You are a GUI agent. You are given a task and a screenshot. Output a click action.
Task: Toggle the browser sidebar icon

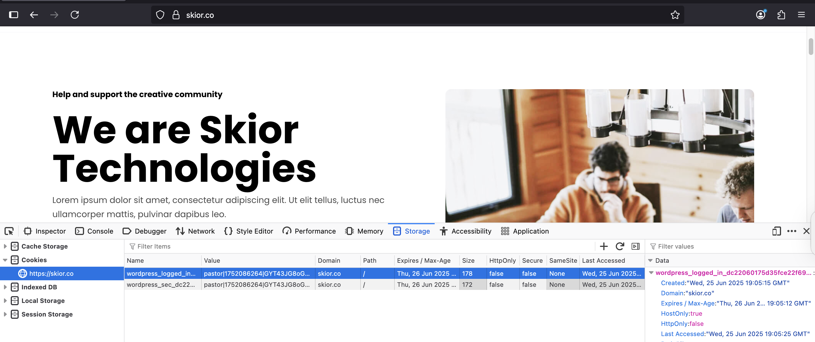pyautogui.click(x=14, y=15)
